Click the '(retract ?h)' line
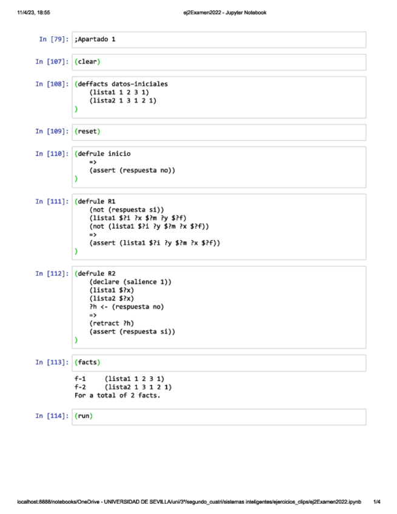Screen dimensions: 397x514 (x=112, y=323)
